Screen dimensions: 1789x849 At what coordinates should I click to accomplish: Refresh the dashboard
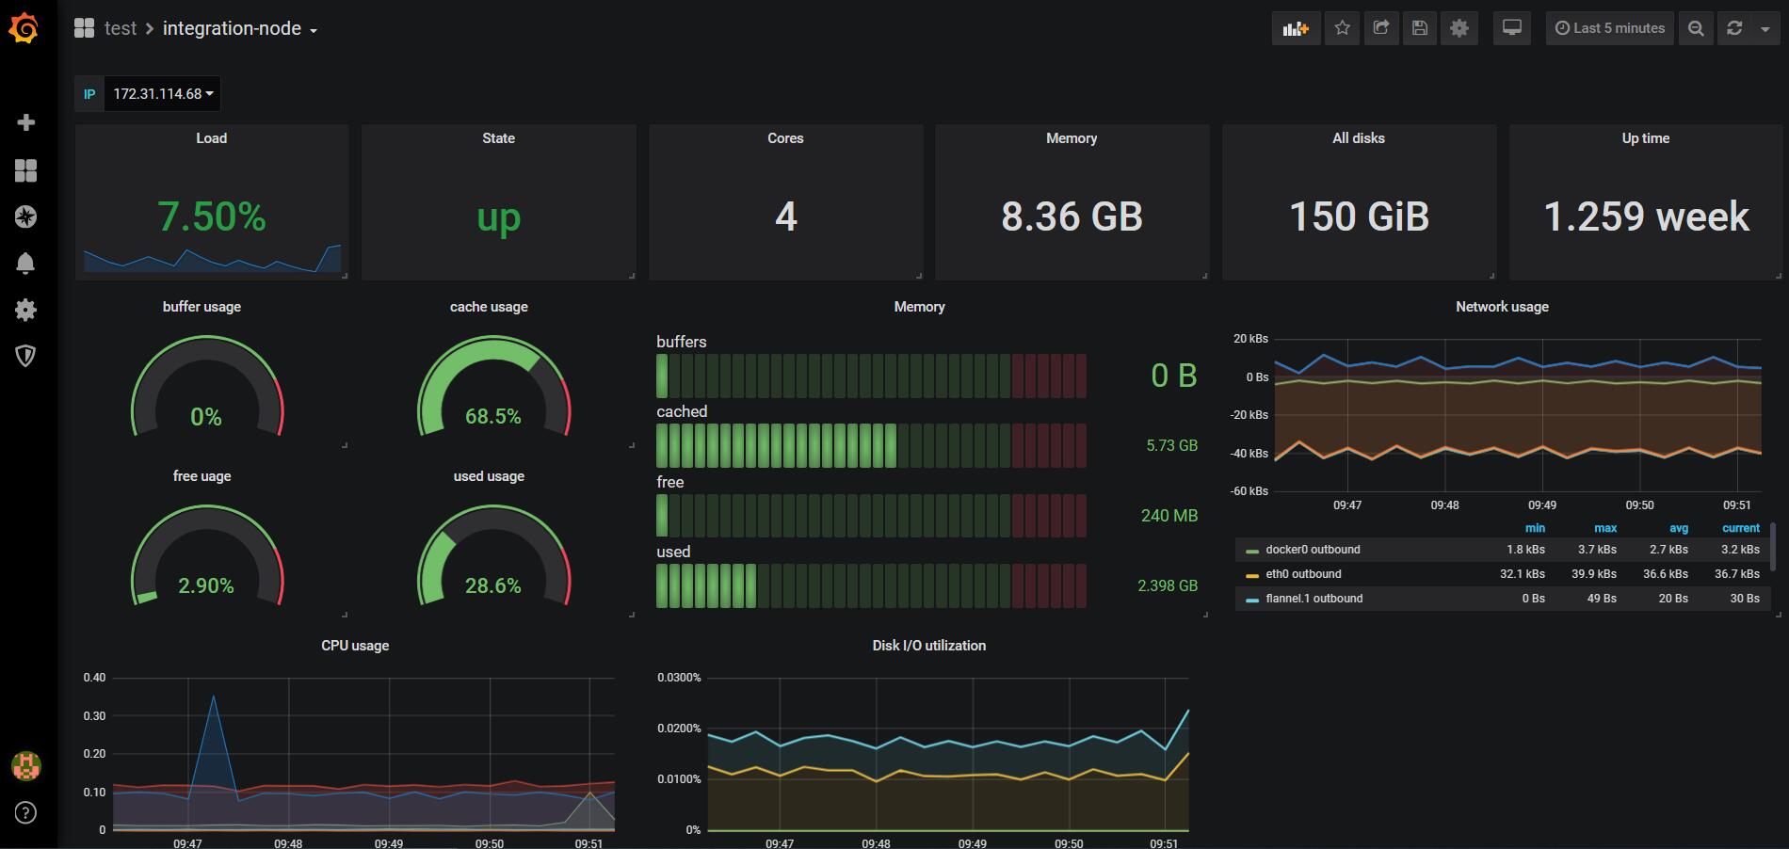(x=1733, y=28)
